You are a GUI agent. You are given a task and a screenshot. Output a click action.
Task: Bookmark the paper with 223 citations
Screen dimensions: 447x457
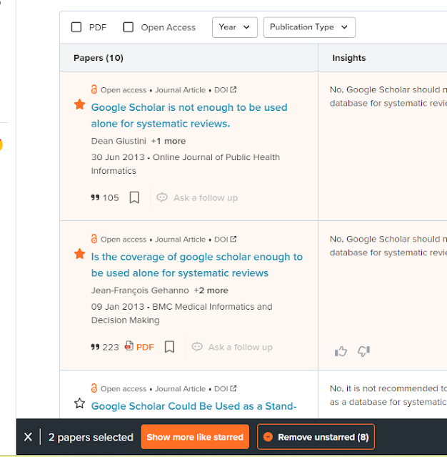[x=169, y=347]
